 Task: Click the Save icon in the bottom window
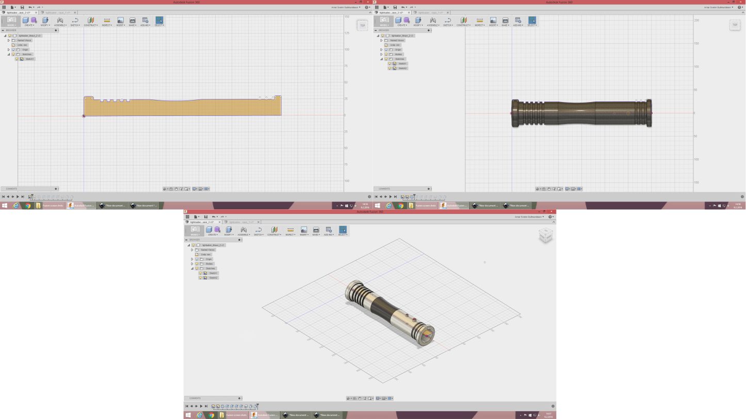(206, 216)
